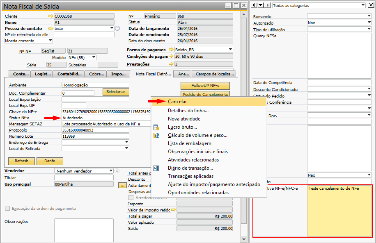Open the Autorizado Nao dropdown
Viewport: 376px width, 243px height.
click(x=369, y=23)
